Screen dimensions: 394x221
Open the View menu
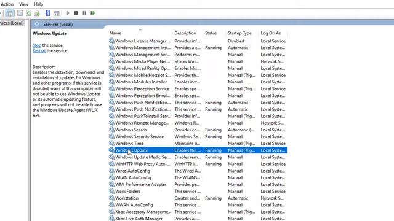(23, 4)
